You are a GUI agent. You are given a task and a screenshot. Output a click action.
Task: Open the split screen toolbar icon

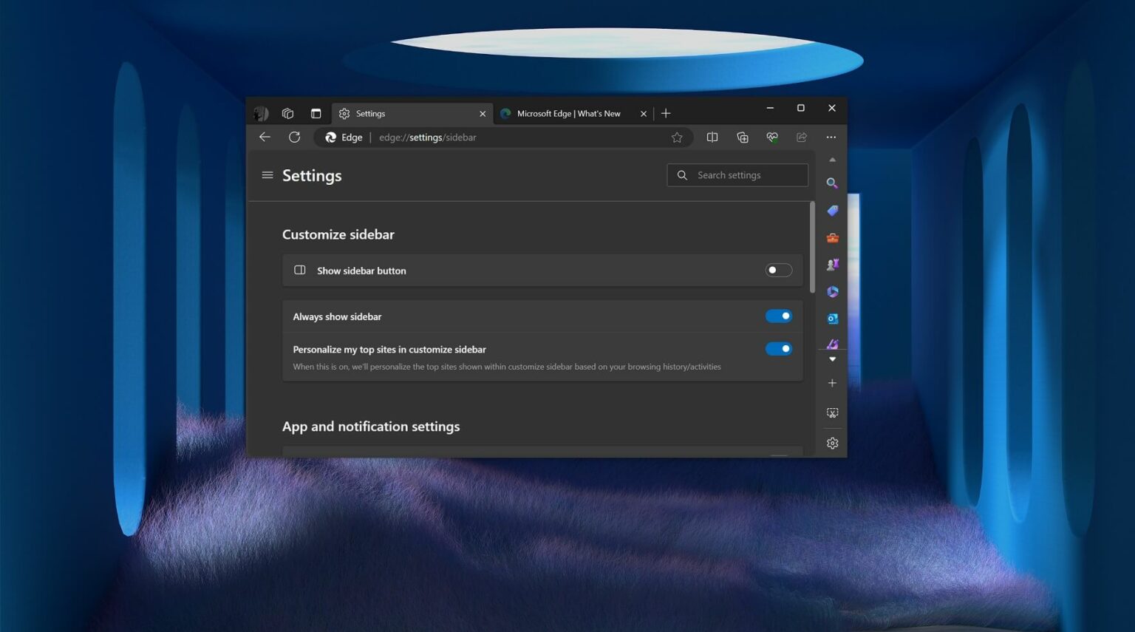tap(712, 137)
